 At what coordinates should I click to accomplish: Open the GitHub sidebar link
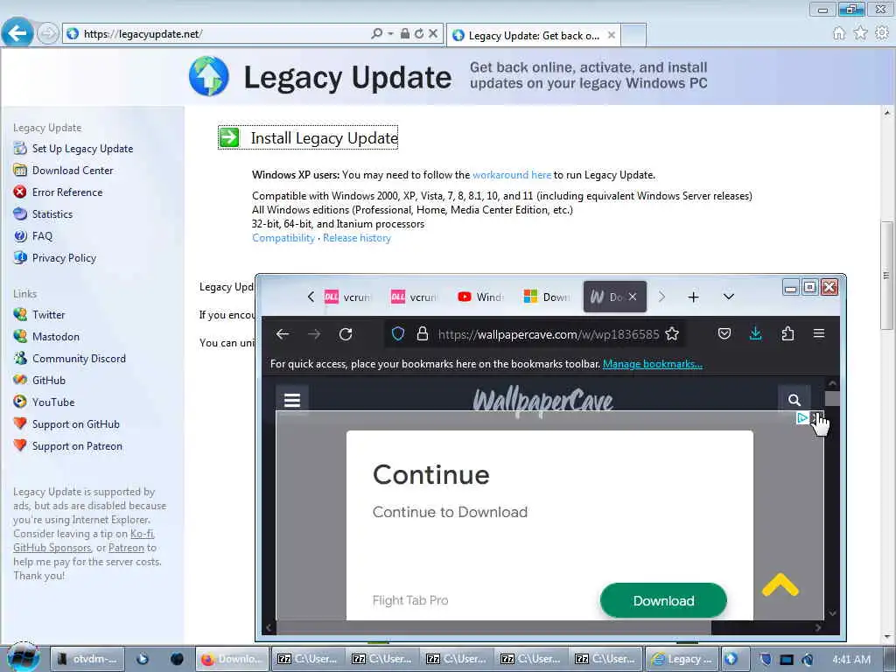pyautogui.click(x=49, y=380)
